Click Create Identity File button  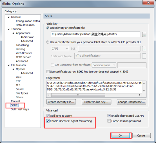[x=61, y=102]
